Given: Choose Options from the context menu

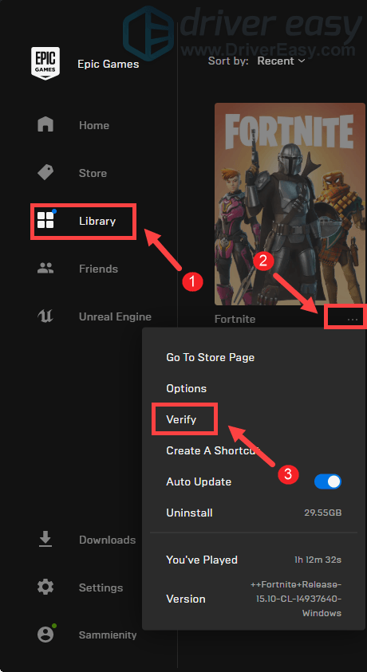Looking at the screenshot, I should tap(186, 388).
